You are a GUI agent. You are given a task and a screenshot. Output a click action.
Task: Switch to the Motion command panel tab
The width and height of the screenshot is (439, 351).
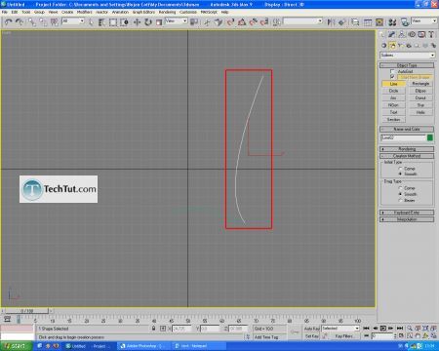pos(412,34)
